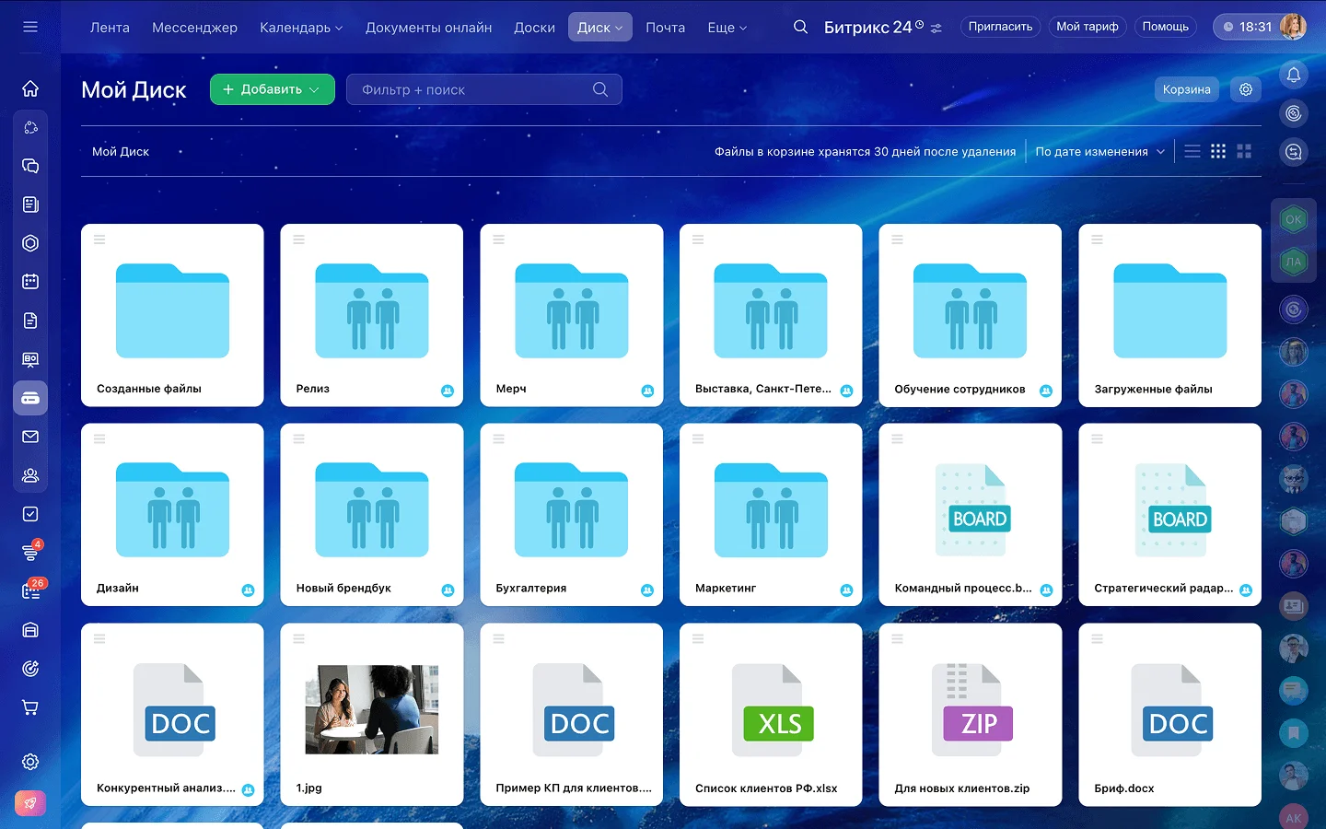The height and width of the screenshot is (829, 1326).
Task: Click the rocket icon at sidebar bottom
Action: coord(30,803)
